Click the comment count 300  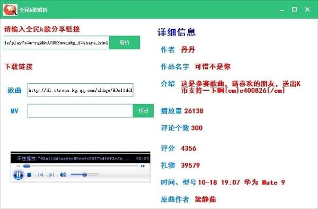pos(197,128)
